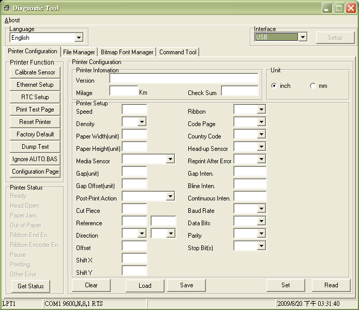Open the Language dropdown
Screen dimensions: 359x310
[x=79, y=38]
